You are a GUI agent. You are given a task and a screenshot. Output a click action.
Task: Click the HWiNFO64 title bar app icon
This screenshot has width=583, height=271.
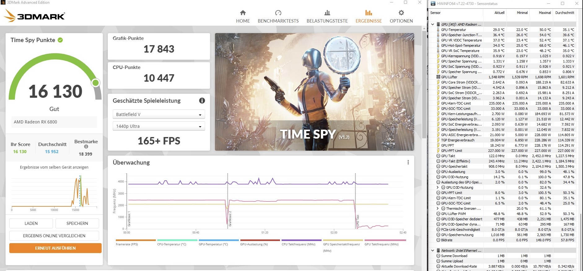click(433, 4)
